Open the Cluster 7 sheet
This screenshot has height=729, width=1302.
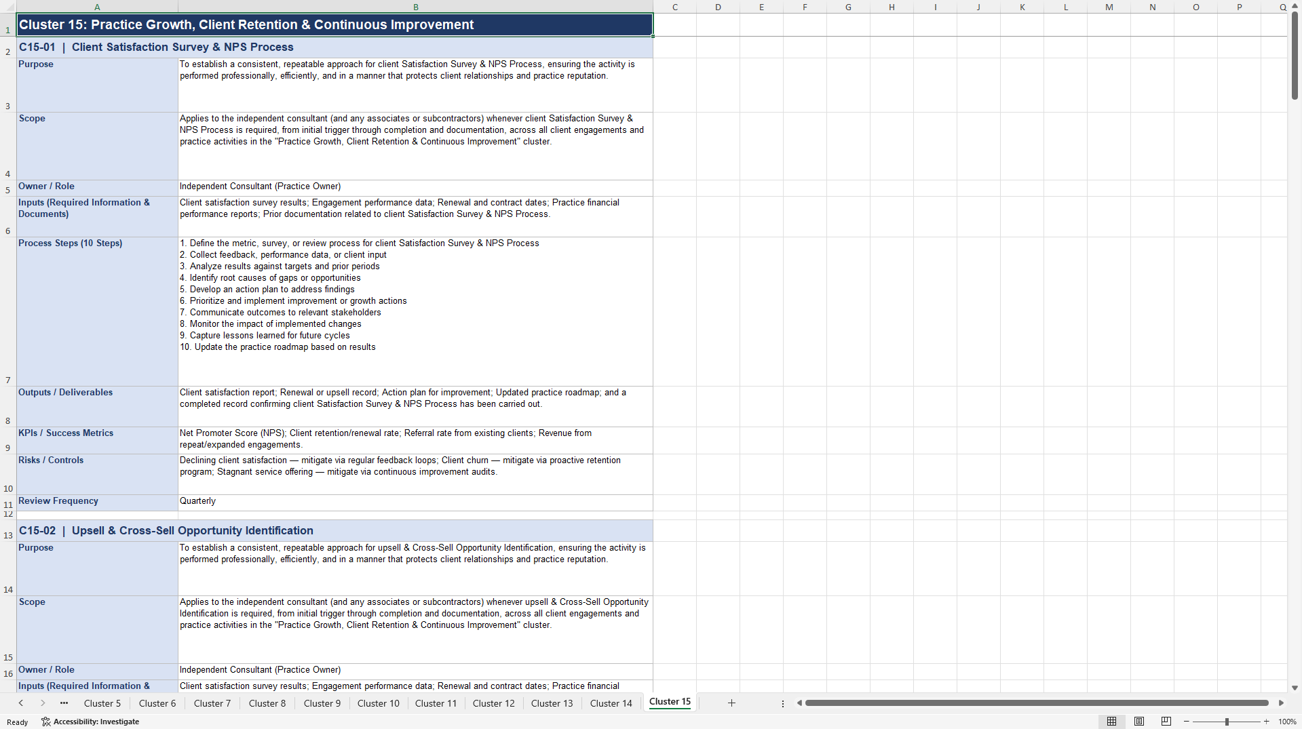tap(212, 703)
